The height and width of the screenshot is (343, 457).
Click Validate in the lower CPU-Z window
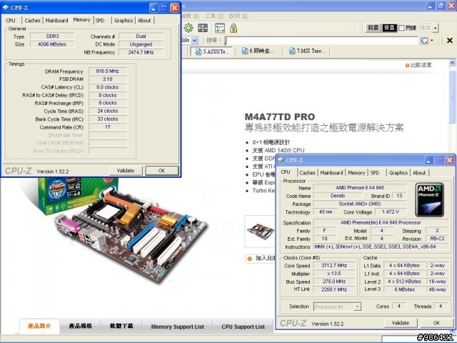coord(401,323)
